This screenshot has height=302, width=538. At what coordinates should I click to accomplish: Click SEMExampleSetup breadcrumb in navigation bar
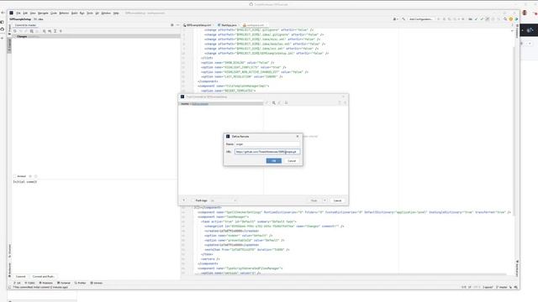click(20, 19)
